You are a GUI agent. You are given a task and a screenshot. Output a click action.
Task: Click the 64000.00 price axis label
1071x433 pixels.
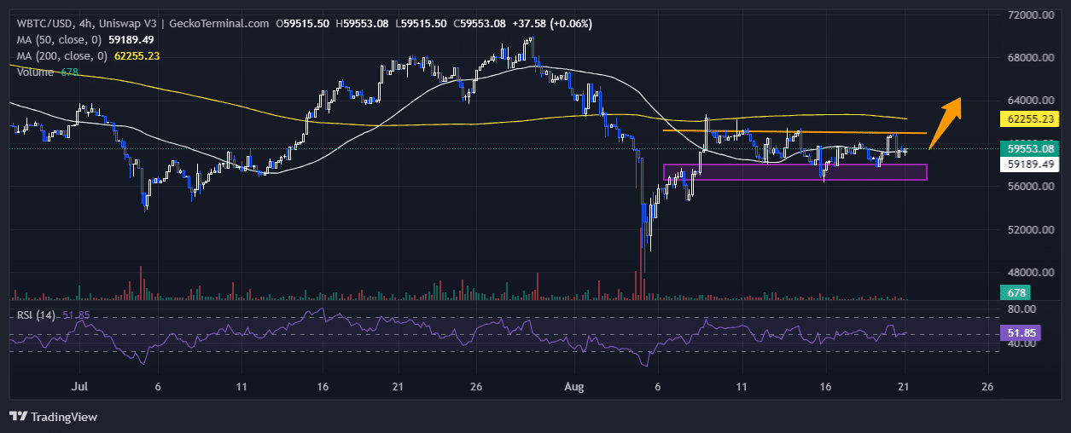[1033, 101]
